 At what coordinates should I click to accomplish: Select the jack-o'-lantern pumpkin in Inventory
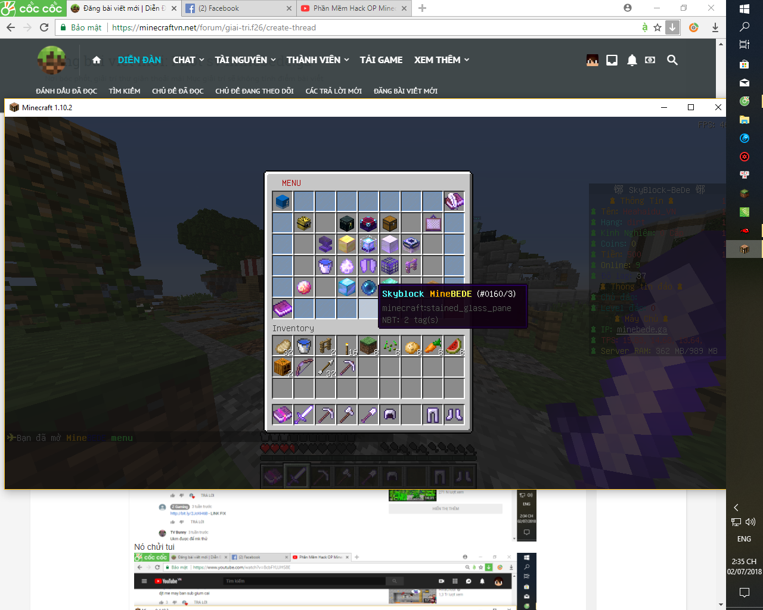283,368
